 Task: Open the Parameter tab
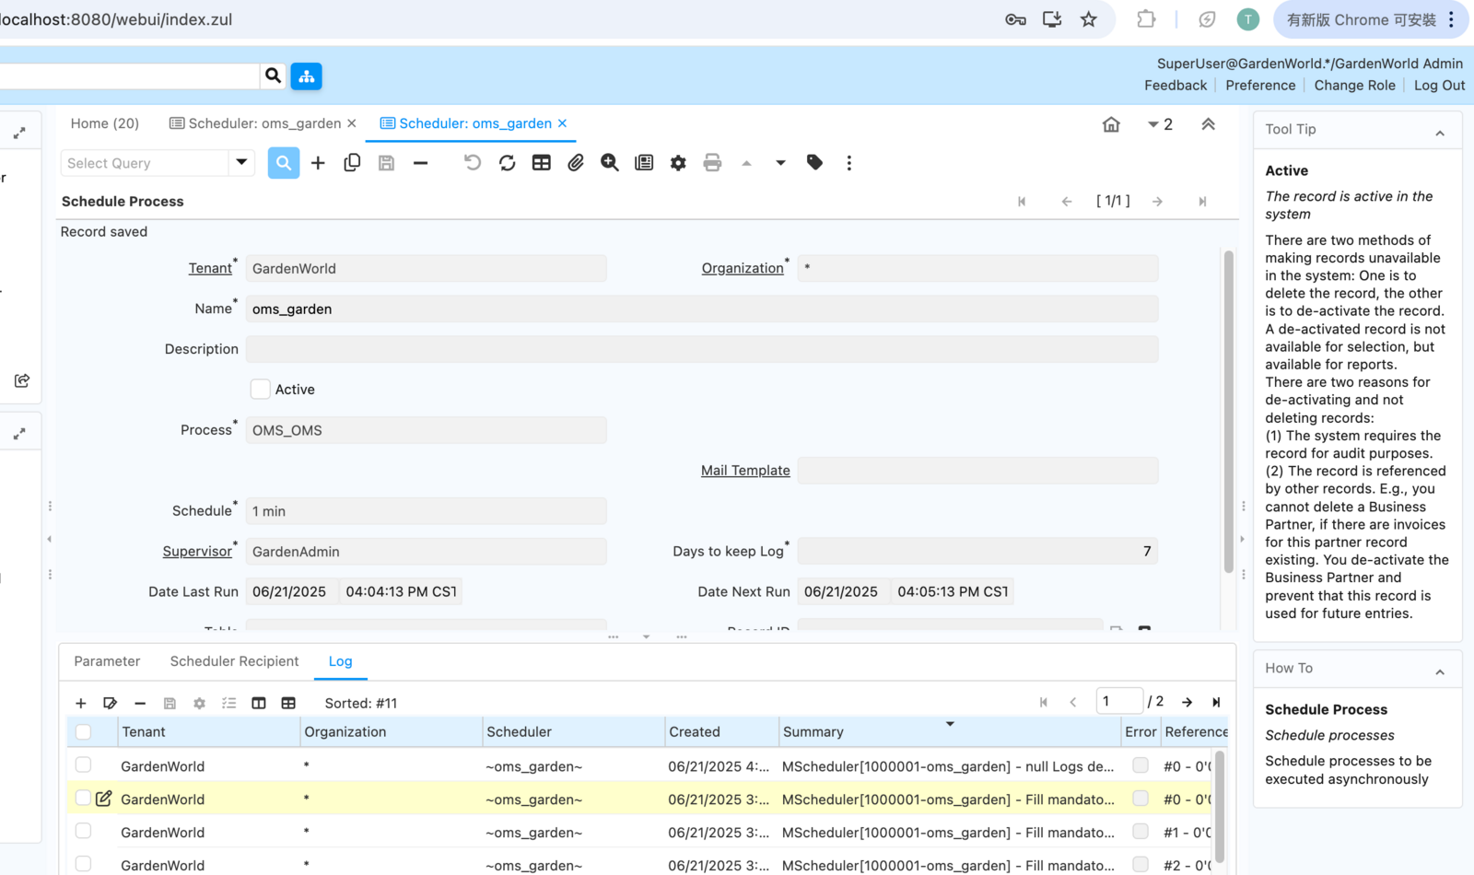click(x=107, y=661)
